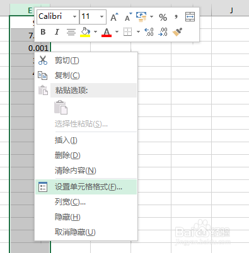Viewport: 249px width, 253px height.
Task: Select the Format Painter brush
Action: coord(177,32)
